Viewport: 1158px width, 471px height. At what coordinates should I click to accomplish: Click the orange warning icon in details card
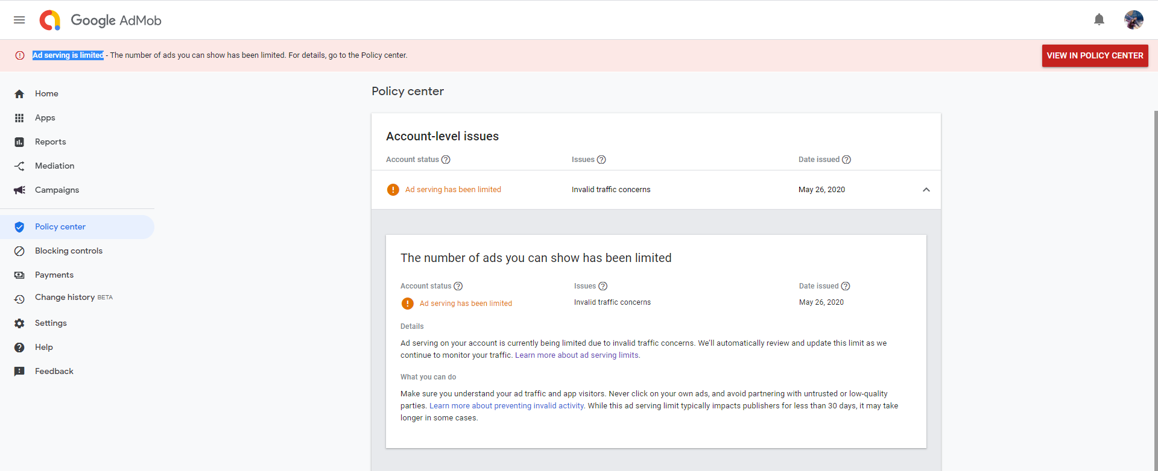pyautogui.click(x=408, y=304)
